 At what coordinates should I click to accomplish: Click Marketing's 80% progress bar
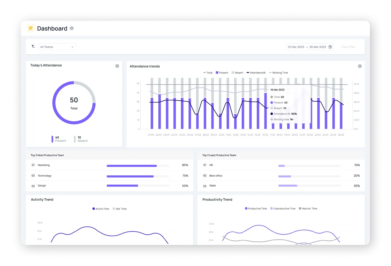132,166
